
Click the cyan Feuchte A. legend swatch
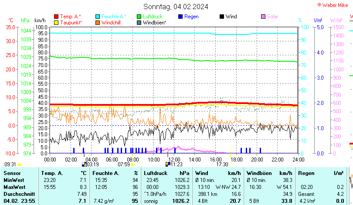[98, 17]
